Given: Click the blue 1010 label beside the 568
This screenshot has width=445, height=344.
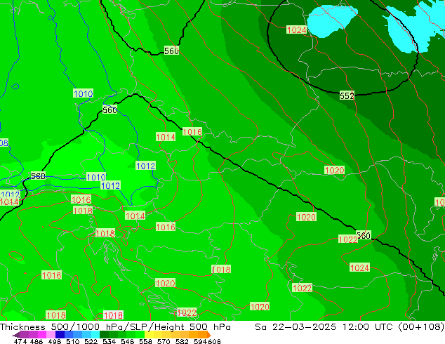Looking at the screenshot, I should [x=96, y=178].
